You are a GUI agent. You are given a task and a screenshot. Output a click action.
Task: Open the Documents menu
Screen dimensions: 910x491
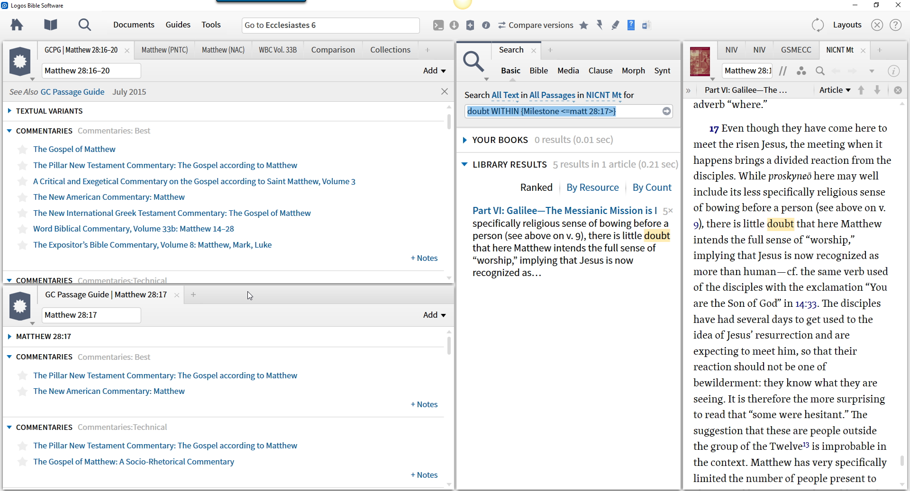pyautogui.click(x=134, y=25)
